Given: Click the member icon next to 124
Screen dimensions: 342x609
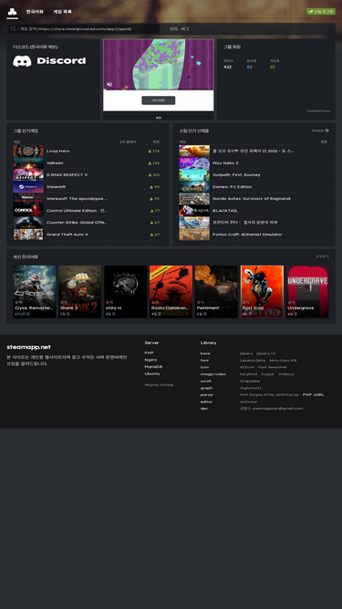Looking at the screenshot, I should [x=150, y=163].
